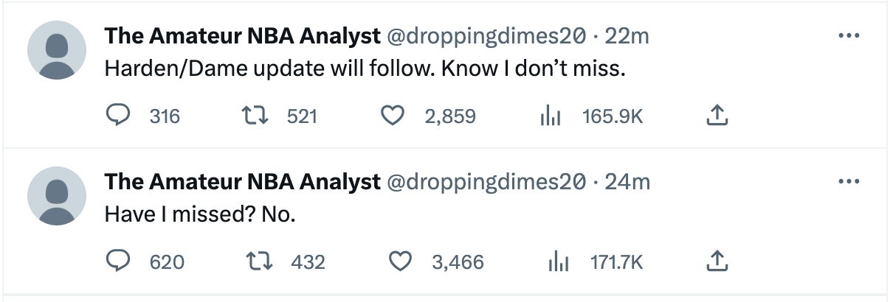This screenshot has height=302, width=893.
Task: Open the 24m timestamp link
Action: point(627,181)
